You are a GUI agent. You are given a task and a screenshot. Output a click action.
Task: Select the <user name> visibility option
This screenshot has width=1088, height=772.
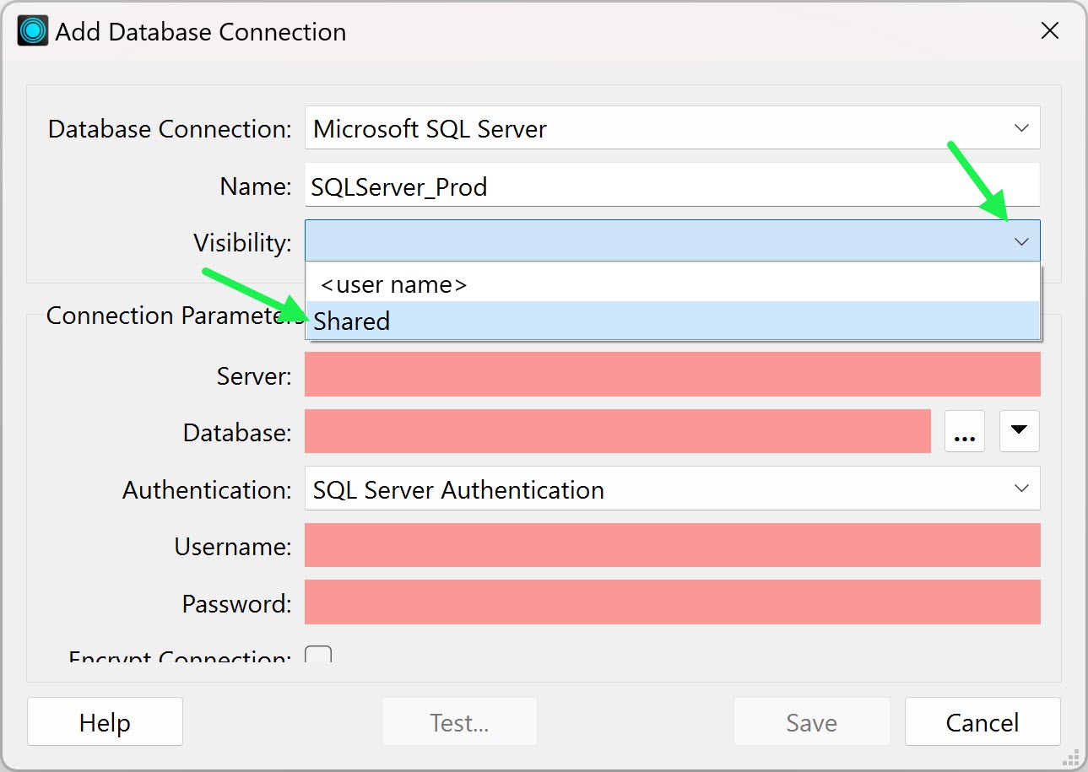(672, 283)
